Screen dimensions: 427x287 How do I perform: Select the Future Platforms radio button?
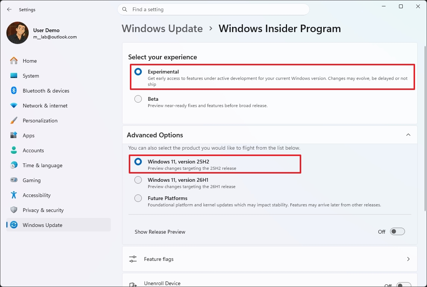click(x=138, y=198)
